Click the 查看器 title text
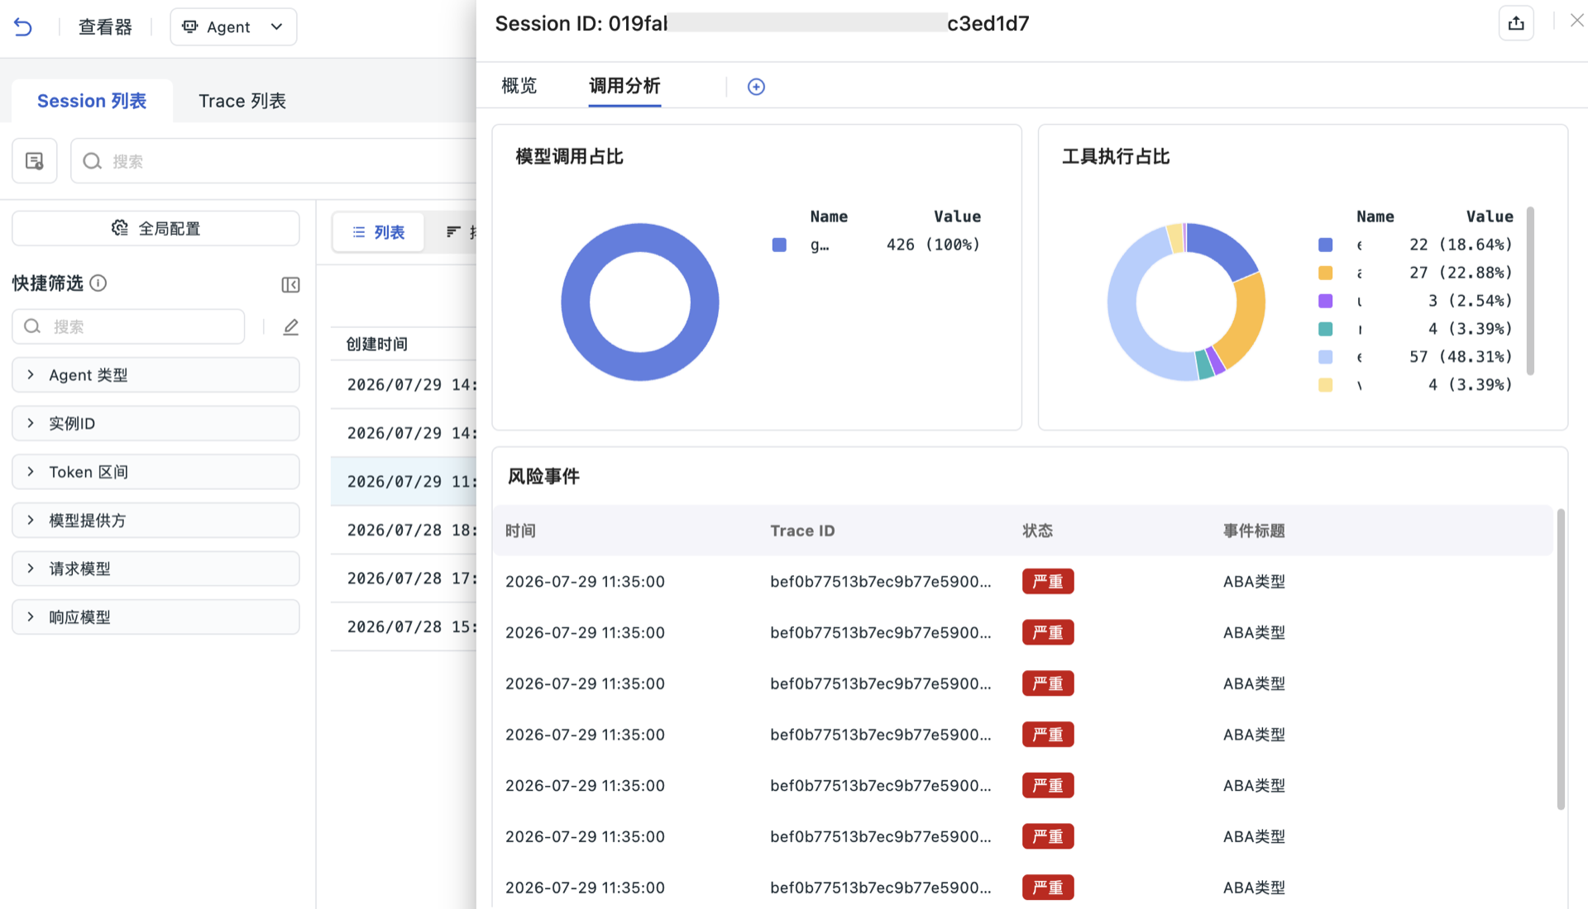1588x909 pixels. point(105,27)
